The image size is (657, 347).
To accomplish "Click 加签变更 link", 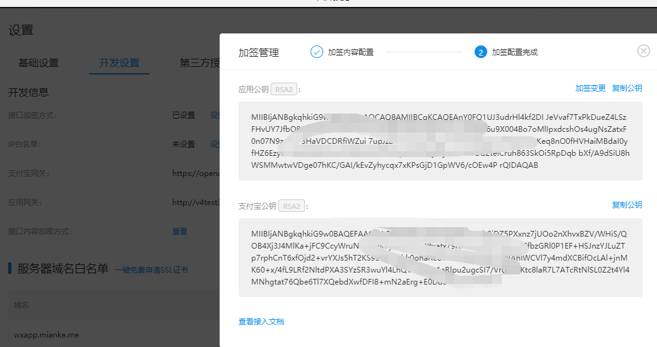I will point(590,88).
